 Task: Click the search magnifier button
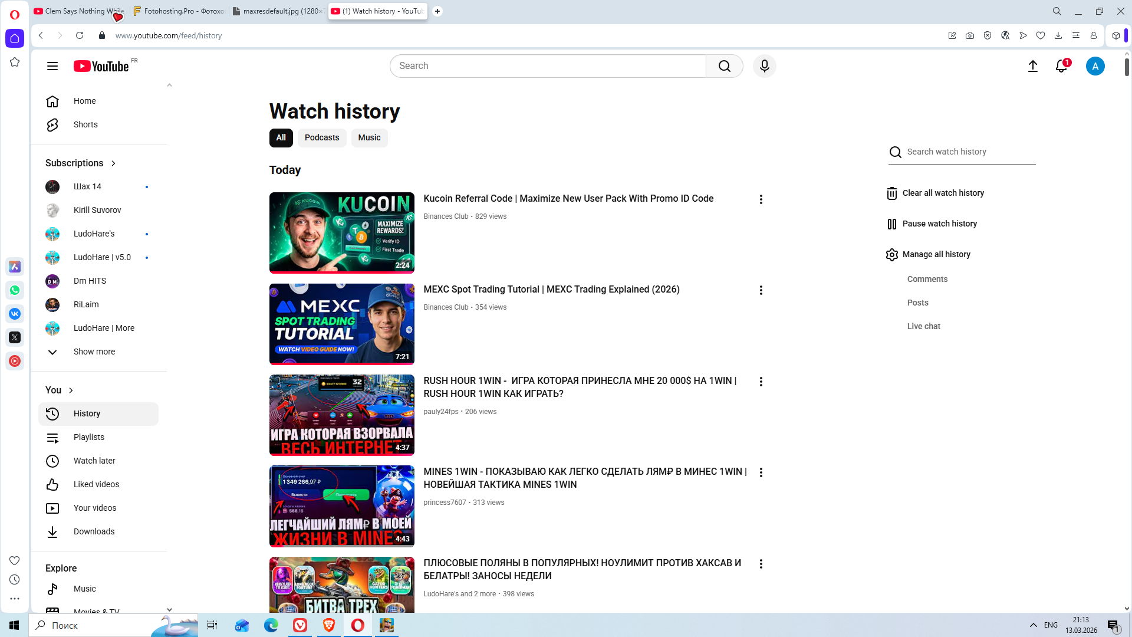pyautogui.click(x=724, y=66)
